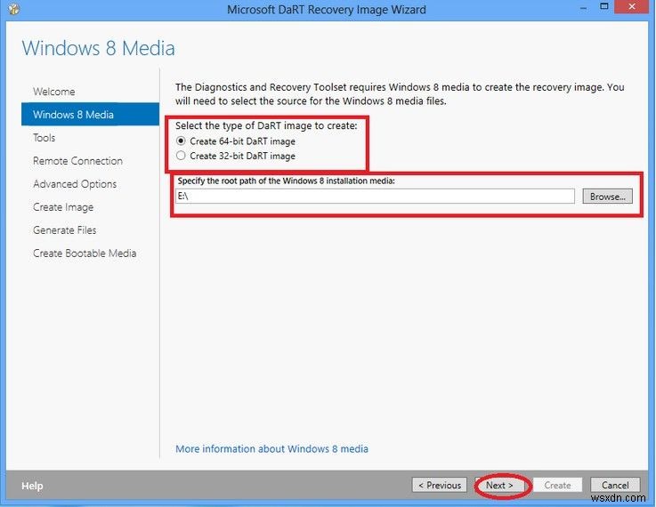This screenshot has width=656, height=507.
Task: Open More information about Windows 8 media link
Action: pos(272,449)
